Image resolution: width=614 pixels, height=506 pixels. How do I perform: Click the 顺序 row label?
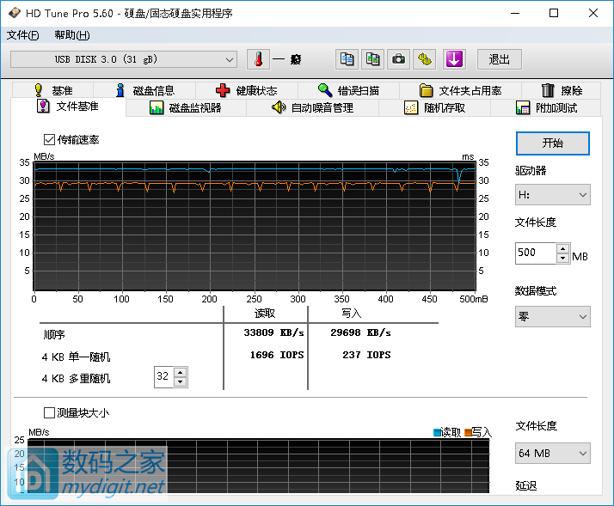[54, 334]
